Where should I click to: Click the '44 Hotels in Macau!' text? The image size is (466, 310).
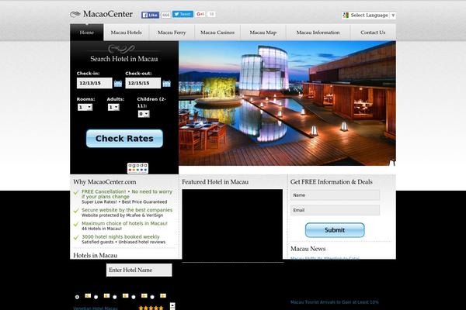[102, 229]
